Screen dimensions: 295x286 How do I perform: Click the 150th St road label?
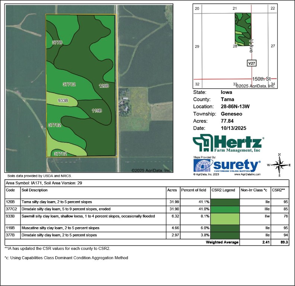click(261, 79)
